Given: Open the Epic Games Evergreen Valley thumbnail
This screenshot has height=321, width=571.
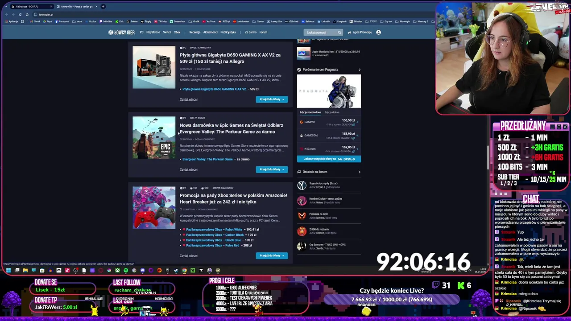Looking at the screenshot, I should point(154,138).
